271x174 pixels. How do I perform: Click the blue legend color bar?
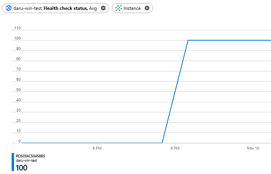pos(13,162)
